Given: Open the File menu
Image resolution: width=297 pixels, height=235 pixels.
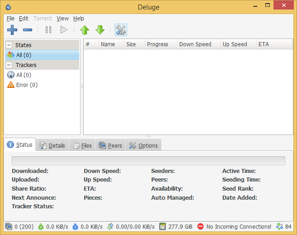Looking at the screenshot, I should point(10,19).
